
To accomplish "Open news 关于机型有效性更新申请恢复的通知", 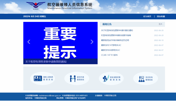I will (x=117, y=31).
